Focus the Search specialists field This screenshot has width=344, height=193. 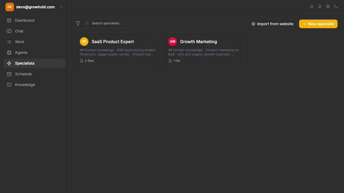(x=107, y=23)
